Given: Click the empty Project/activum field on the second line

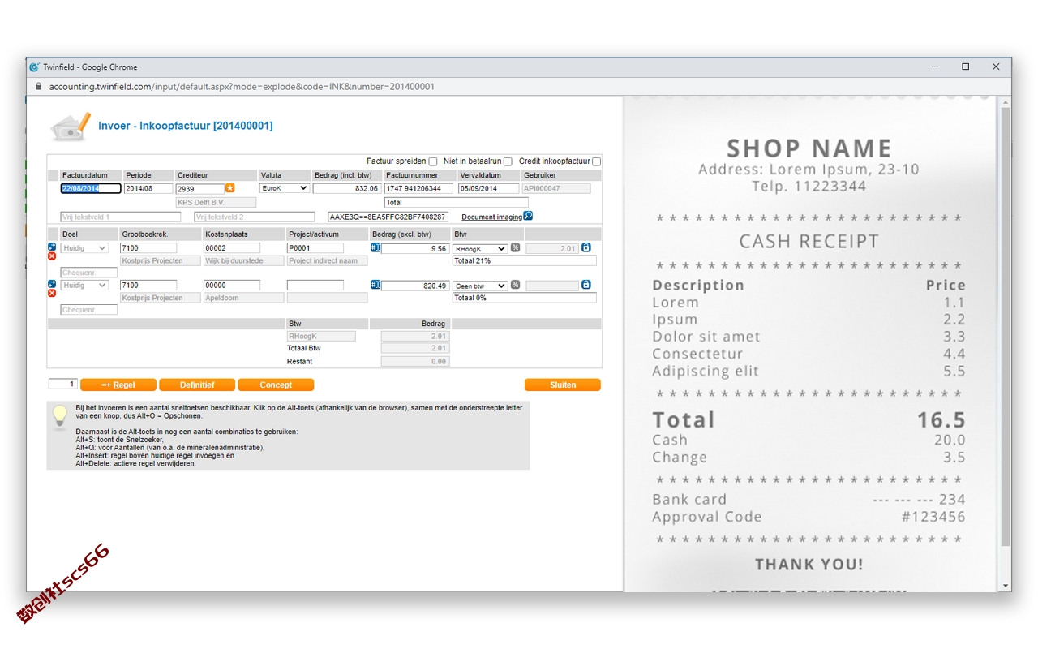Looking at the screenshot, I should (x=315, y=286).
